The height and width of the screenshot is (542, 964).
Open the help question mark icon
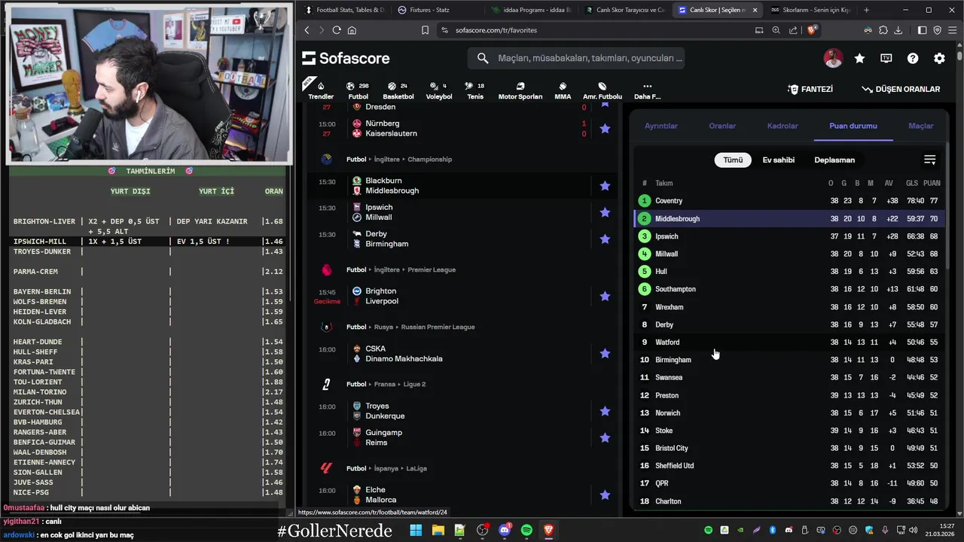click(913, 58)
